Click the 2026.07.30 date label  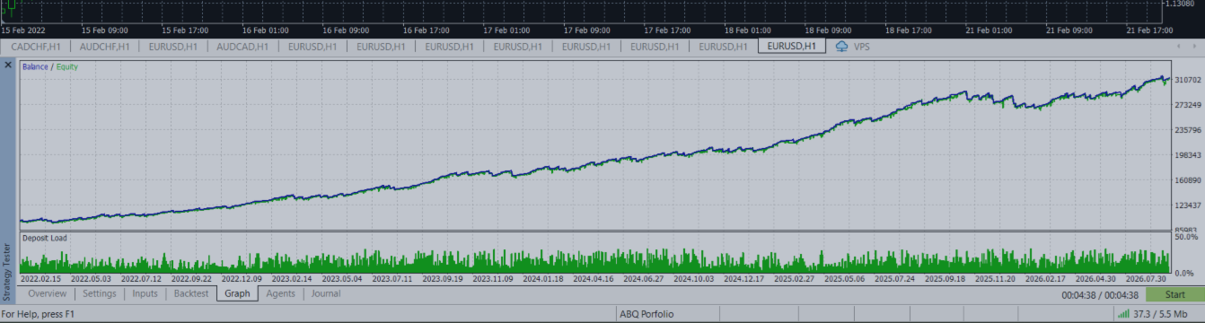[1147, 279]
